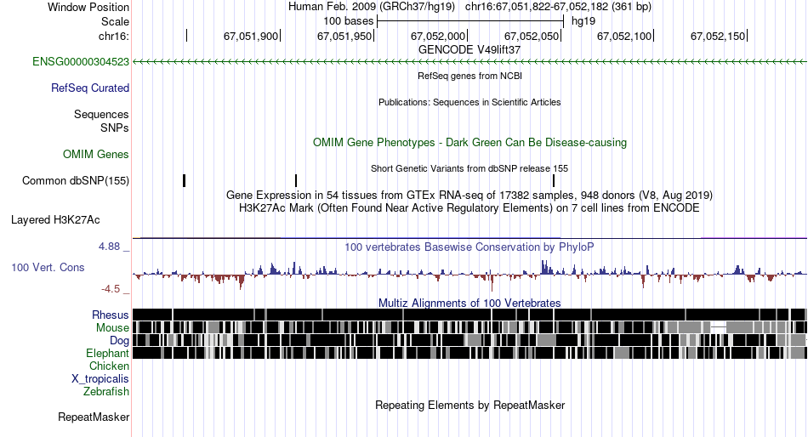Select the Mouse alignment row label
The image size is (808, 437).
tap(112, 328)
